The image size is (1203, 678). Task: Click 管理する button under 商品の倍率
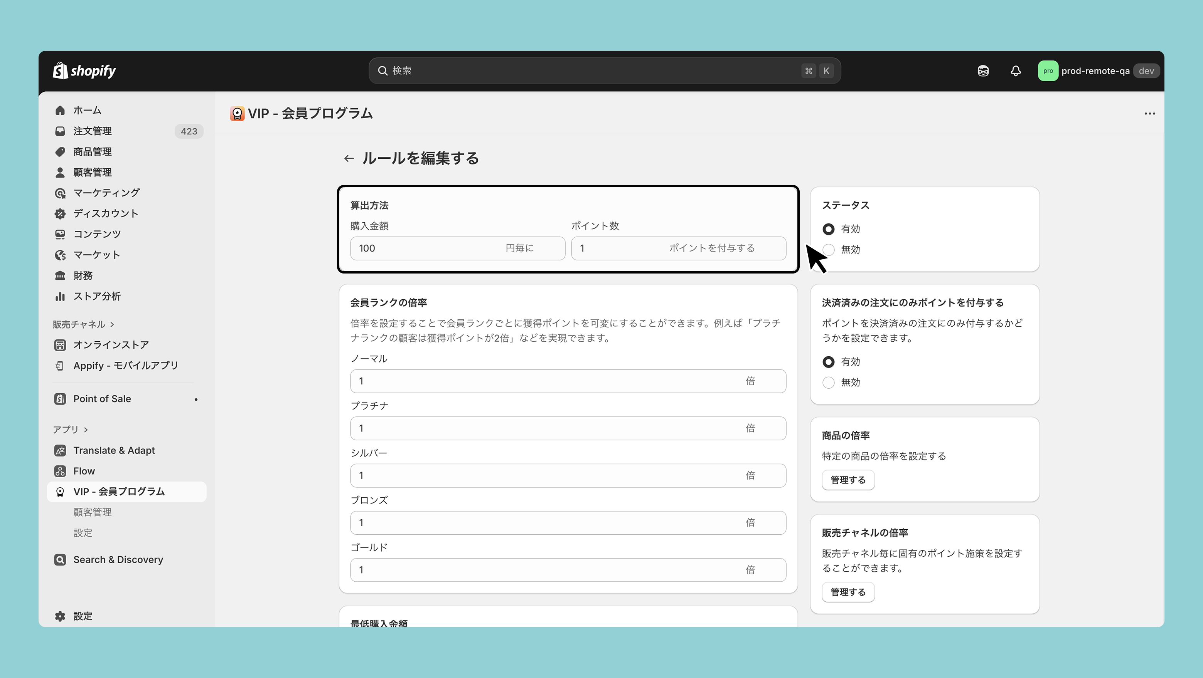coord(847,480)
